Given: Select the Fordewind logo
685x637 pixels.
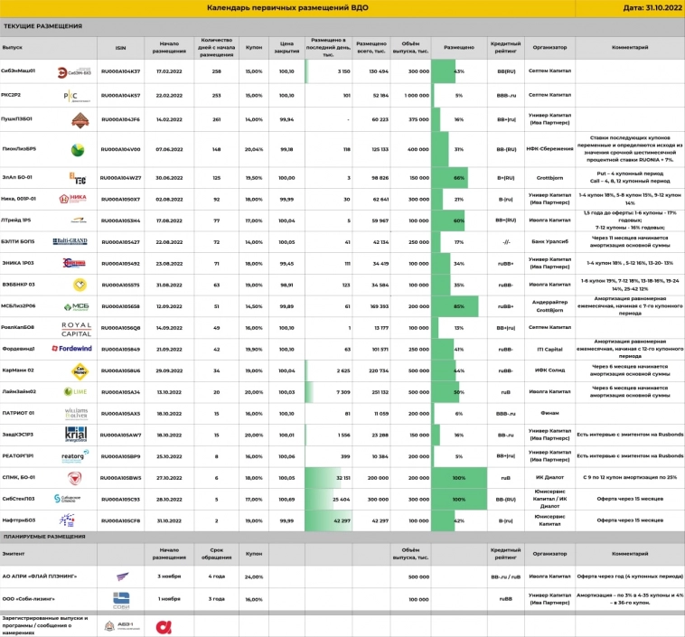Looking at the screenshot, I should tap(75, 348).
